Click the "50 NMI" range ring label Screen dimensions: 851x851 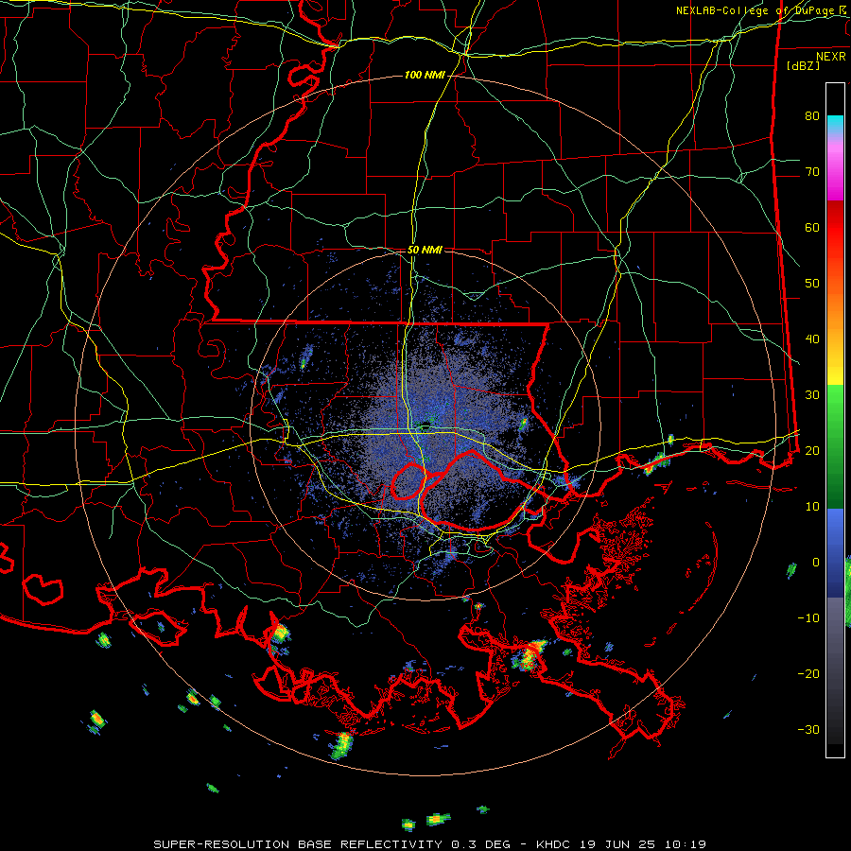[x=425, y=251]
